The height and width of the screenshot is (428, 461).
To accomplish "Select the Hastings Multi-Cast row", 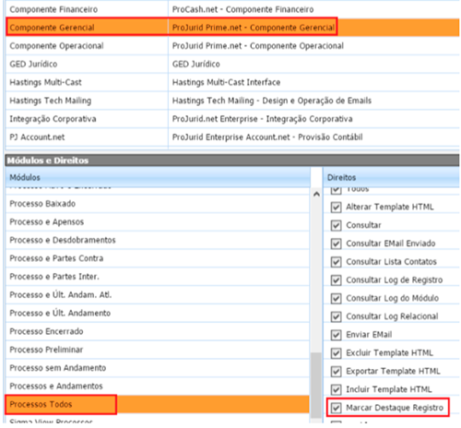I will click(232, 82).
